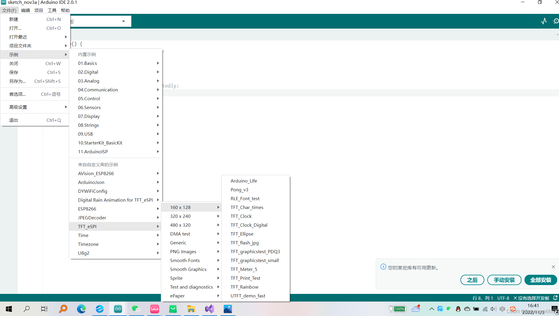
Task: Click 行 8, 列 1 cursor position
Action: (x=483, y=298)
